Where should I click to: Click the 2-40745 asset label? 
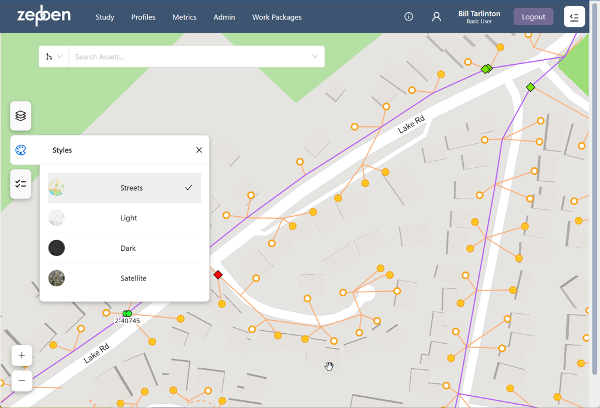[x=127, y=321]
